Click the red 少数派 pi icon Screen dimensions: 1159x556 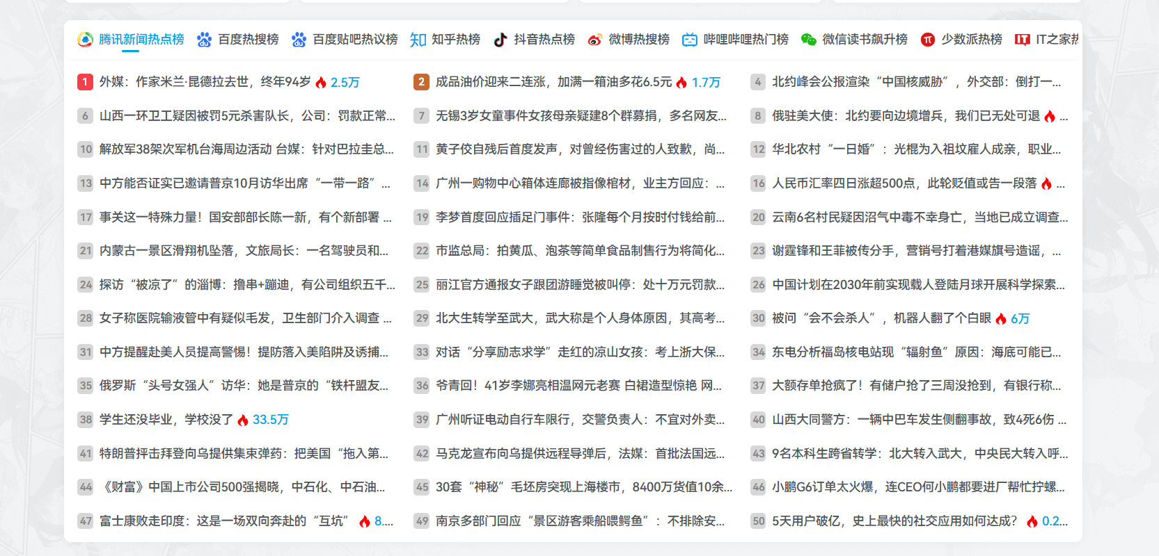927,40
